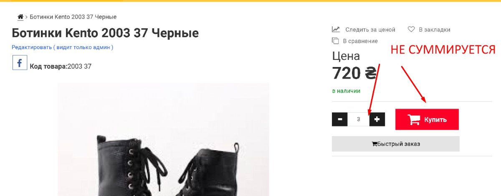
Task: Click the heart bookmark icon
Action: coord(411,30)
